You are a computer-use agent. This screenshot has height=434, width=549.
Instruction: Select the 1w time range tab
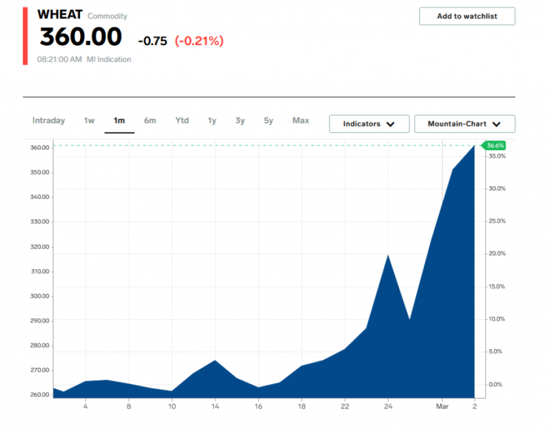point(89,121)
